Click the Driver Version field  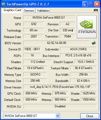pos(60,87)
